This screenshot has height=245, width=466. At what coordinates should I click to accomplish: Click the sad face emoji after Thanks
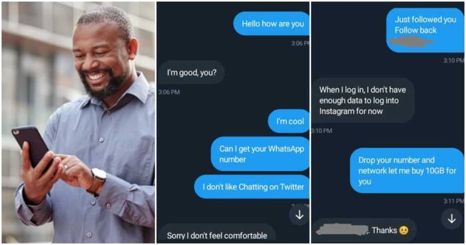403,230
